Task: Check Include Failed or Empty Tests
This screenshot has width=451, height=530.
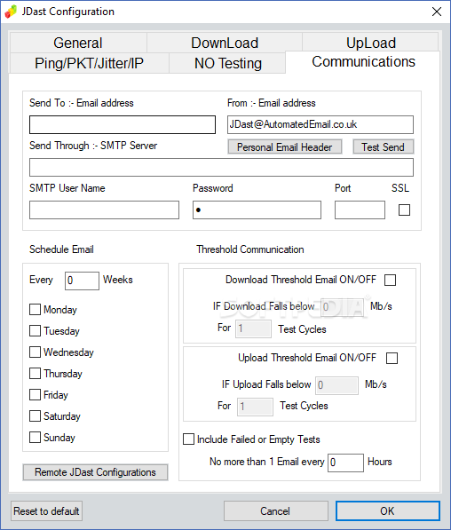Action: (x=188, y=439)
